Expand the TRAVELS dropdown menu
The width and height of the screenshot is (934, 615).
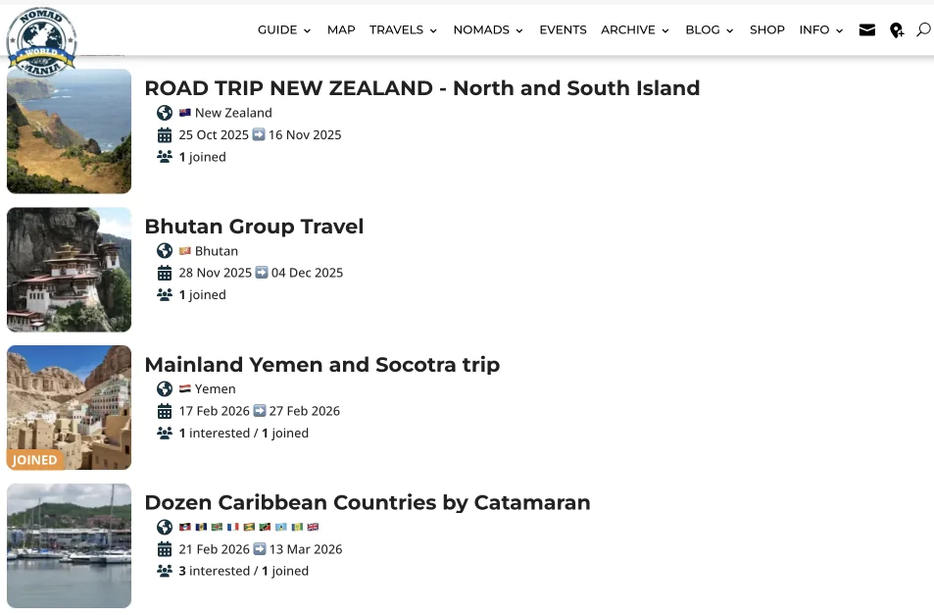403,30
